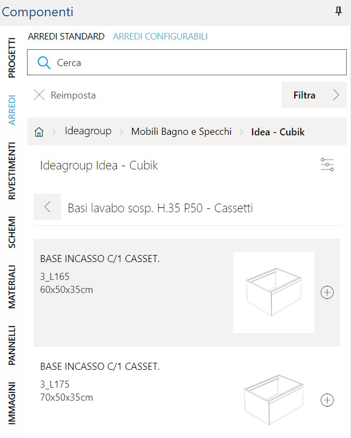Open the Materiali side tab

pyautogui.click(x=12, y=286)
